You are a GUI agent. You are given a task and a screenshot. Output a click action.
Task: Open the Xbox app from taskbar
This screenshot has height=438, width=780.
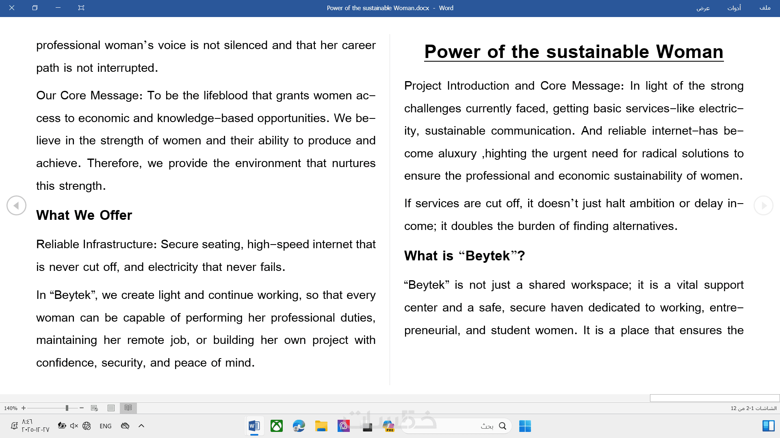click(277, 426)
